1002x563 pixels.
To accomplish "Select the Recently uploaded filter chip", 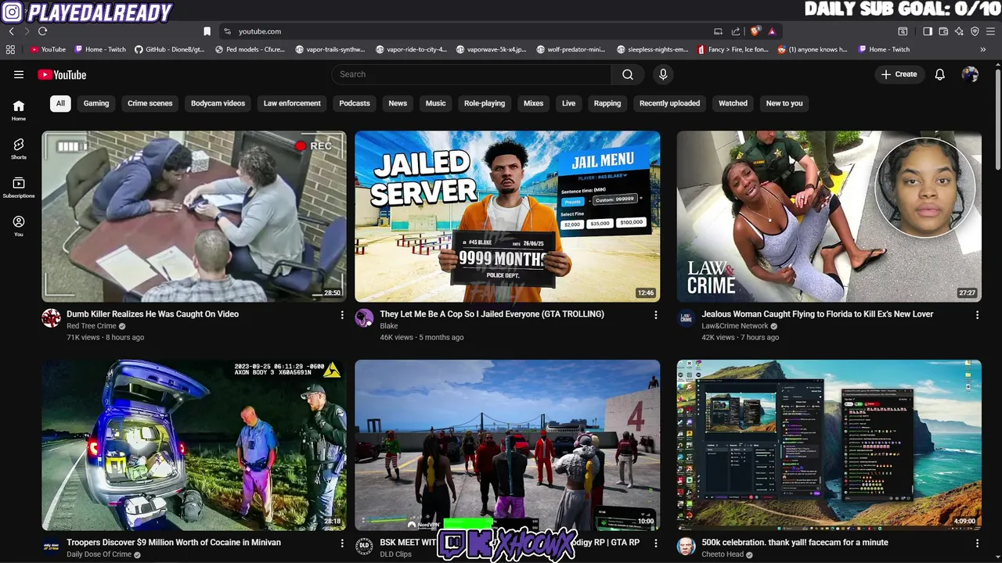I will pyautogui.click(x=669, y=103).
